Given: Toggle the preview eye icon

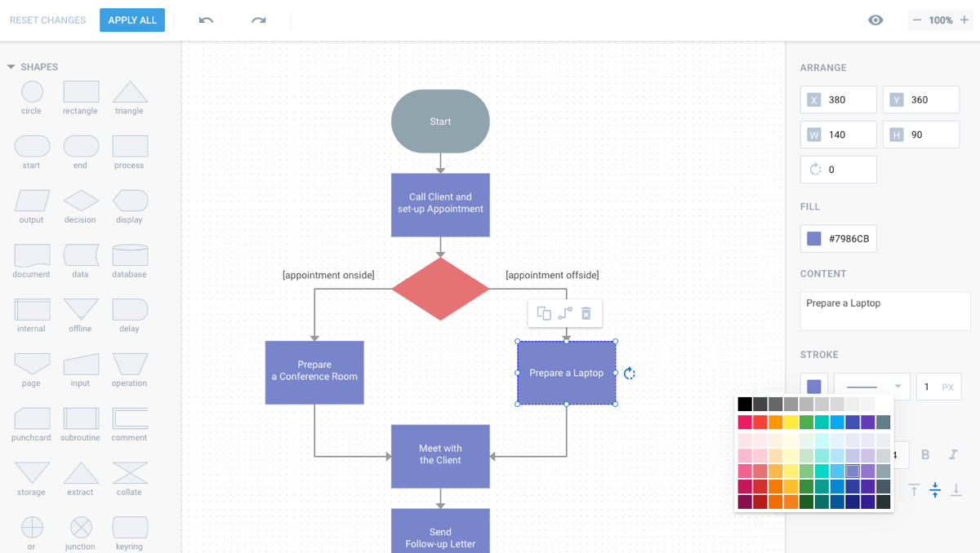Looking at the screenshot, I should (875, 20).
